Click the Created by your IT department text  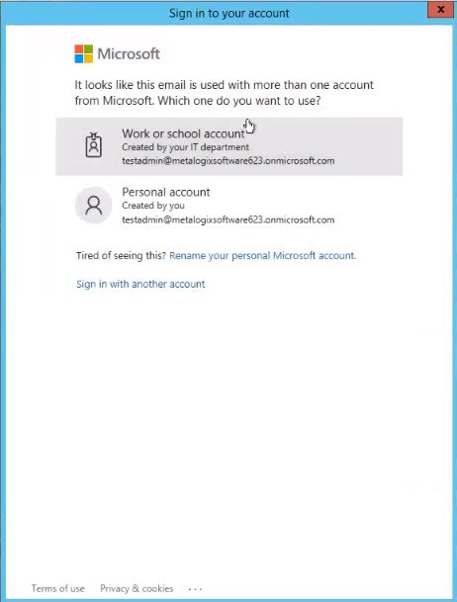point(186,147)
